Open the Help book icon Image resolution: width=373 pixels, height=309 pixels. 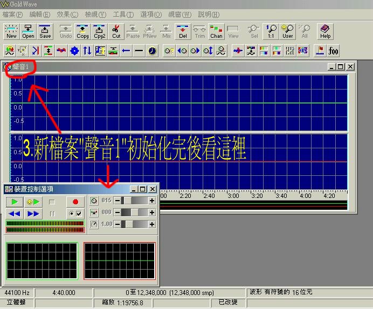(x=325, y=31)
